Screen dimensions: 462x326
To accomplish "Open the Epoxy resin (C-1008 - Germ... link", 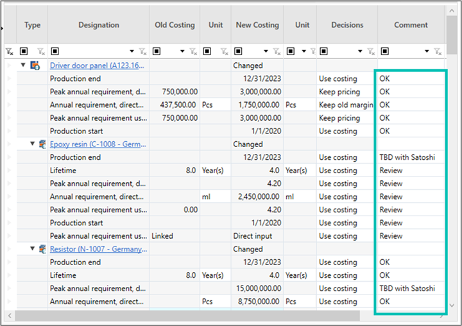I will coord(98,144).
